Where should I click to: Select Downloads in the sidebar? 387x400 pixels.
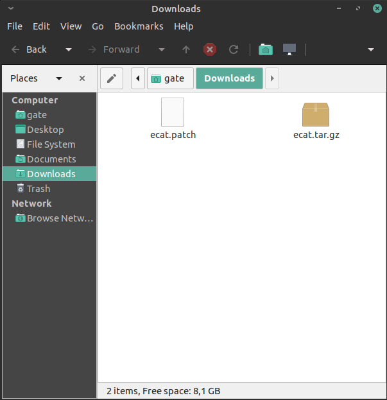(49, 174)
